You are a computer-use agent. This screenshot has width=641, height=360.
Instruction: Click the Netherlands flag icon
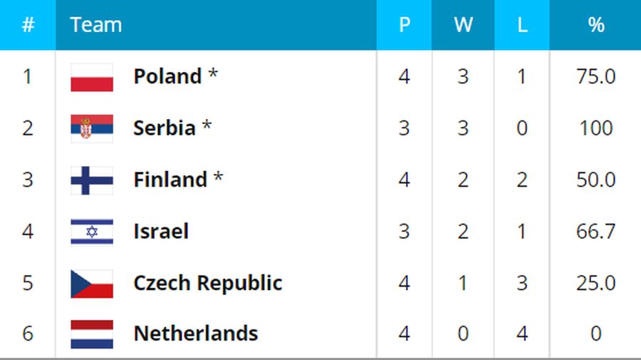pyautogui.click(x=92, y=334)
